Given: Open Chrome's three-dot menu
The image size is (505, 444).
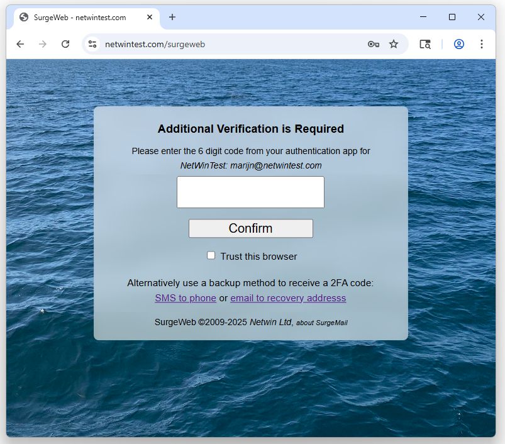Looking at the screenshot, I should tap(482, 44).
